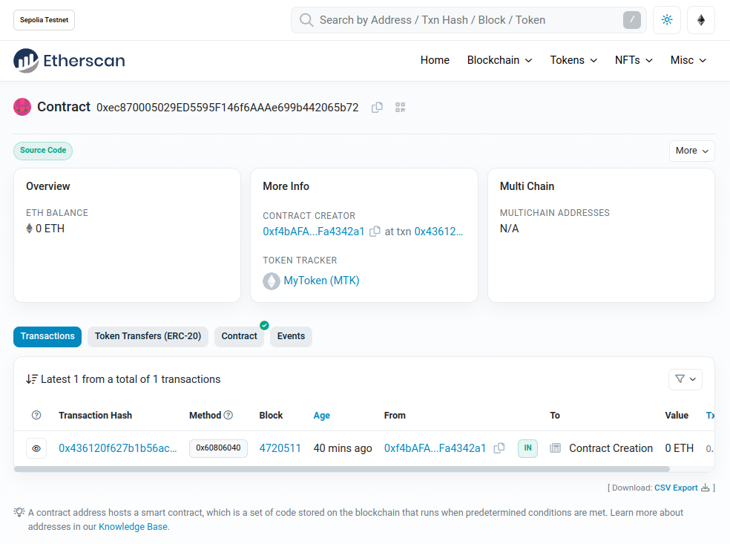Click the Block column header
This screenshot has height=544, width=730.
(x=271, y=415)
